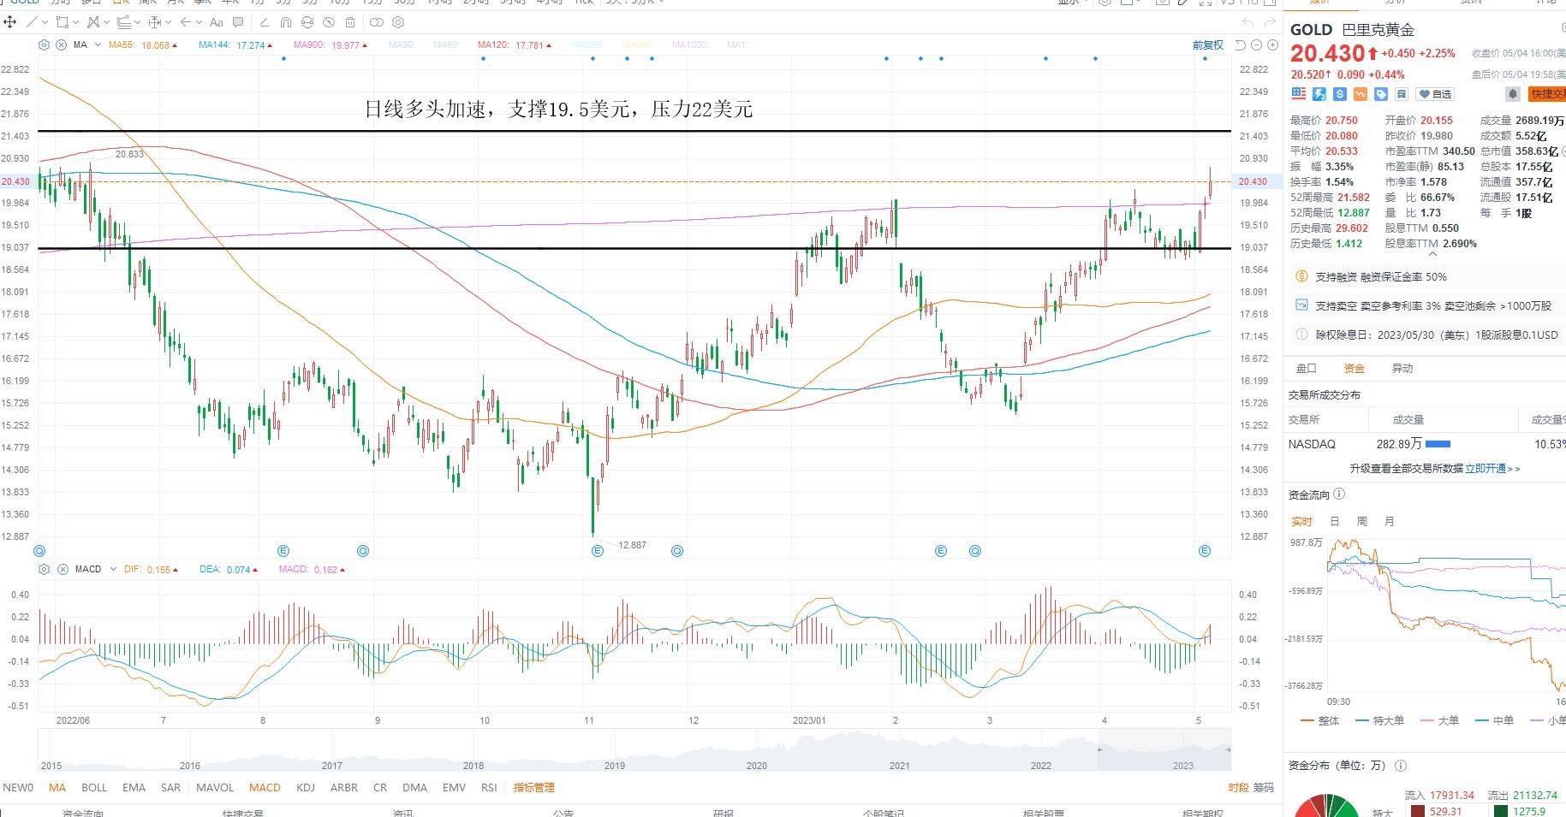Toggle 自选 watchlist favorite
The image size is (1566, 817).
click(x=1435, y=93)
